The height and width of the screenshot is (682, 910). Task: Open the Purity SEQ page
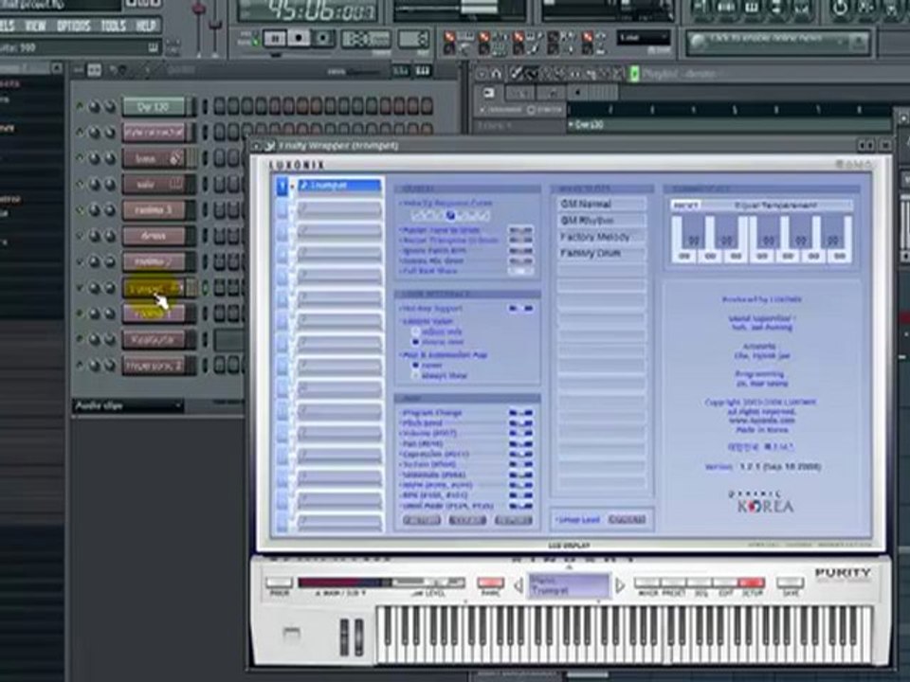pos(700,583)
